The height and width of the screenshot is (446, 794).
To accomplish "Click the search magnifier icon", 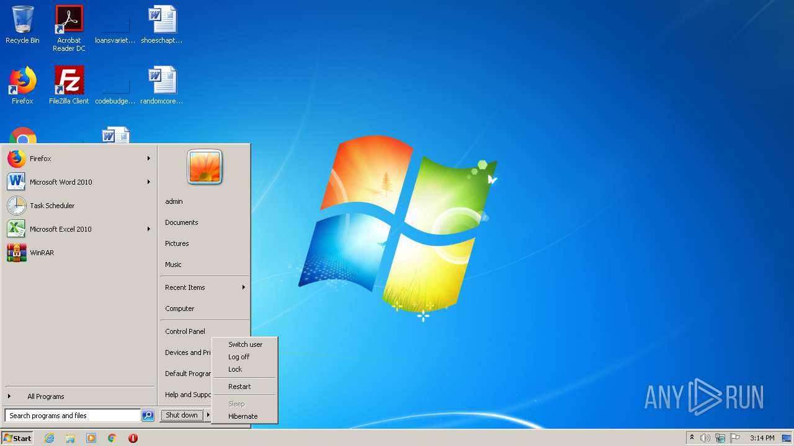I will coord(148,416).
